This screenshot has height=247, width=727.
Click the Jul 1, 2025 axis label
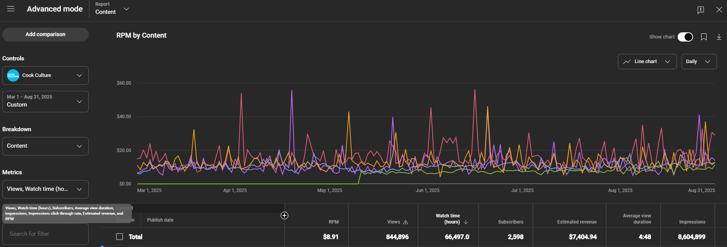pyautogui.click(x=522, y=190)
